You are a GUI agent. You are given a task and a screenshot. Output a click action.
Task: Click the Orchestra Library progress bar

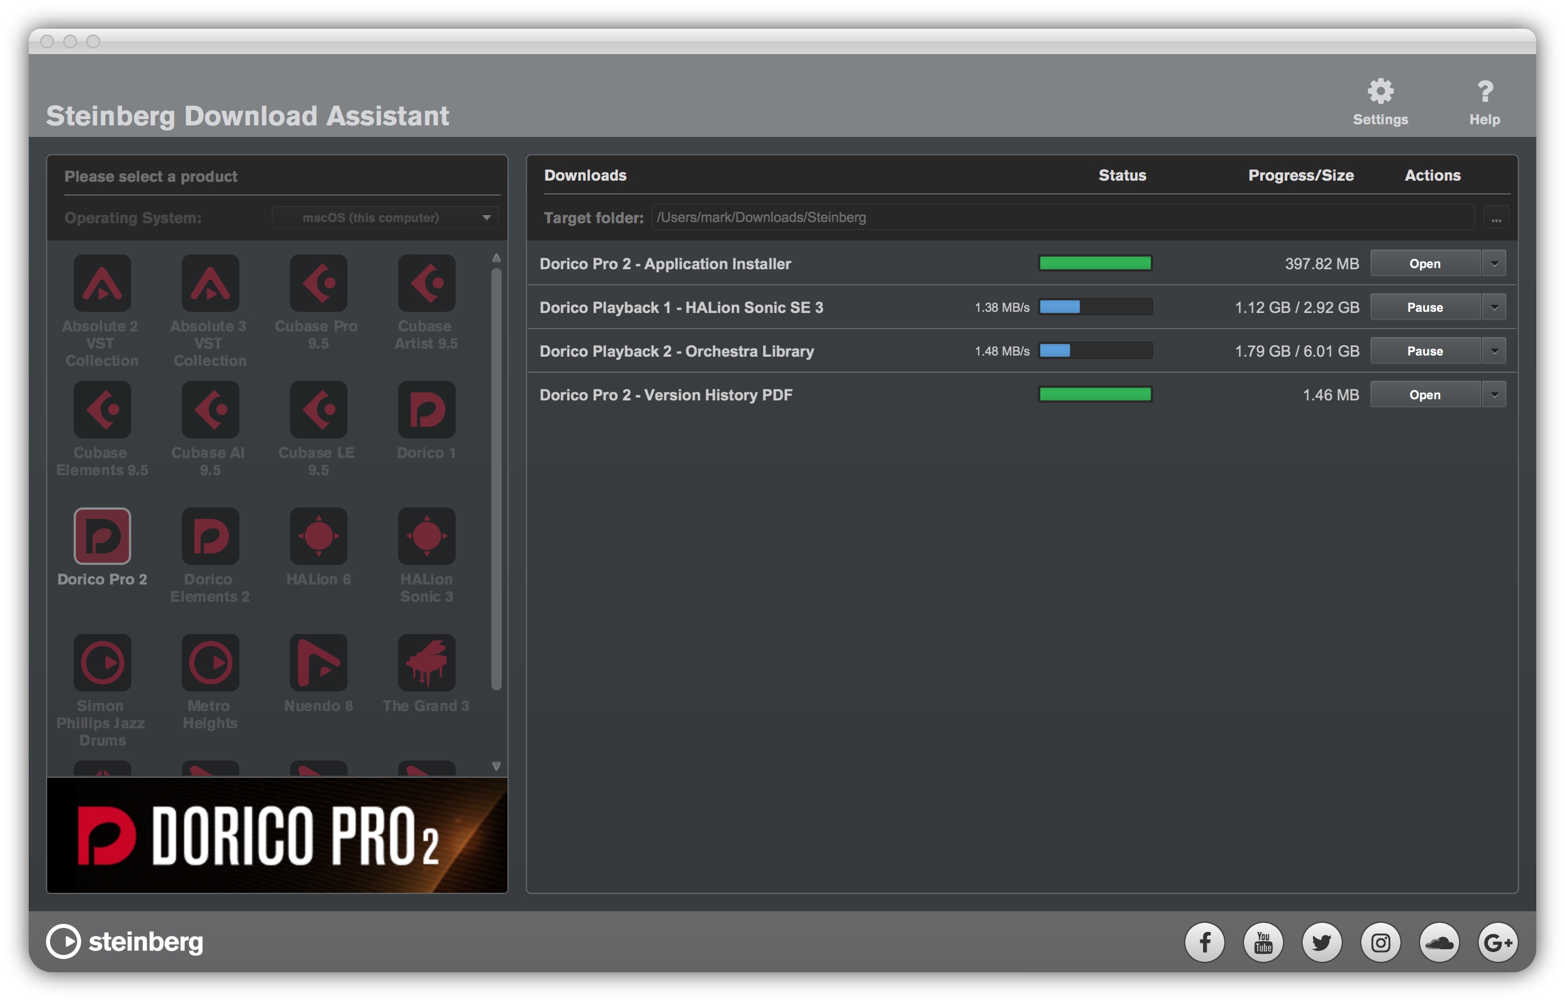pos(1095,351)
